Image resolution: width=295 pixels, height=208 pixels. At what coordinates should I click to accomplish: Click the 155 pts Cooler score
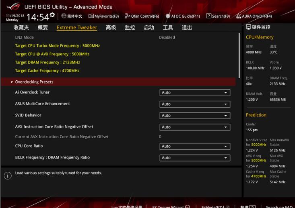[252, 130]
